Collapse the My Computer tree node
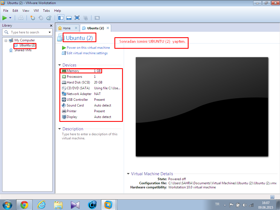The width and height of the screenshot is (280, 210). [x=6, y=40]
